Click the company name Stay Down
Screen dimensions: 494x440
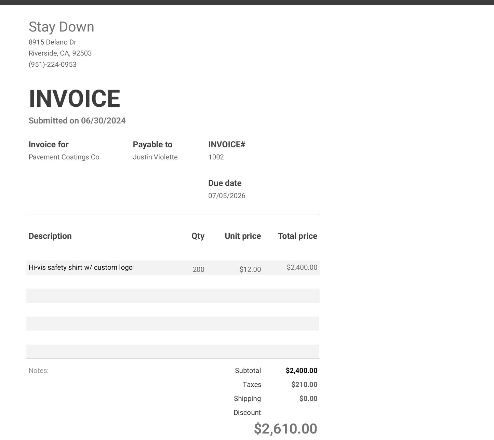[61, 27]
